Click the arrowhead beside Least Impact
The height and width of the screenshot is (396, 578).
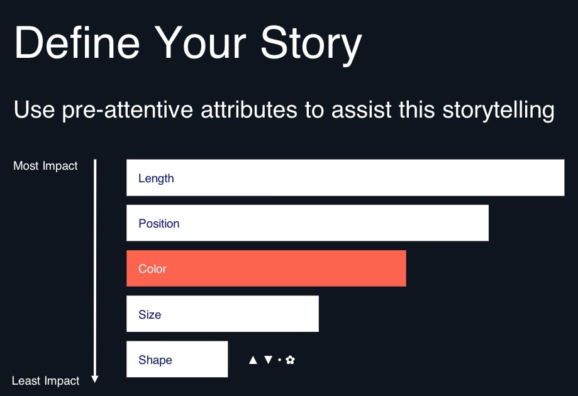(x=95, y=379)
